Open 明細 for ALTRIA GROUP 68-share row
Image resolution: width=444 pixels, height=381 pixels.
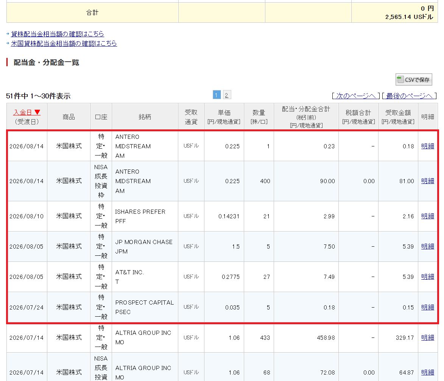point(428,373)
